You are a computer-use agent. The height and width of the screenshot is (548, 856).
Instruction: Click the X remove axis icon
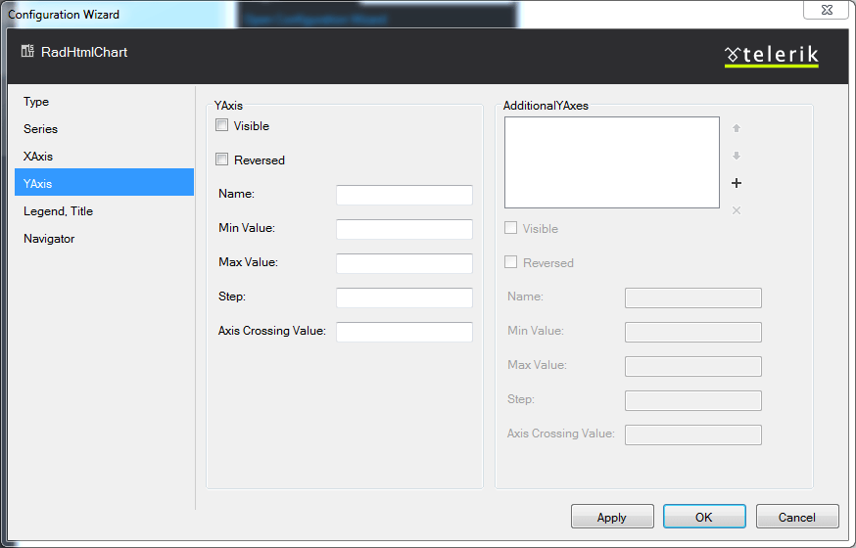pos(737,210)
